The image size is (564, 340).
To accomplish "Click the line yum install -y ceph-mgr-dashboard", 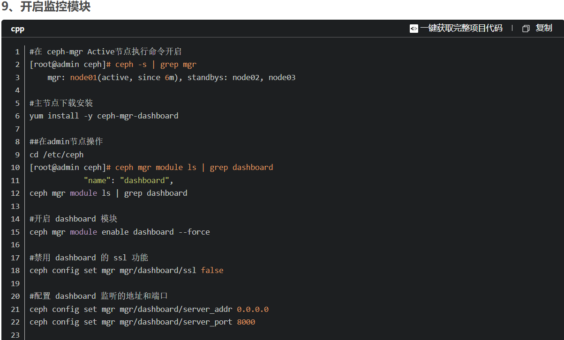I will [x=104, y=116].
